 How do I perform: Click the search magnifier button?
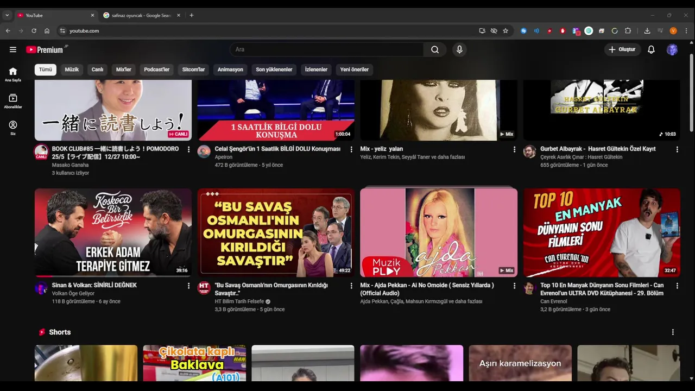[435, 49]
